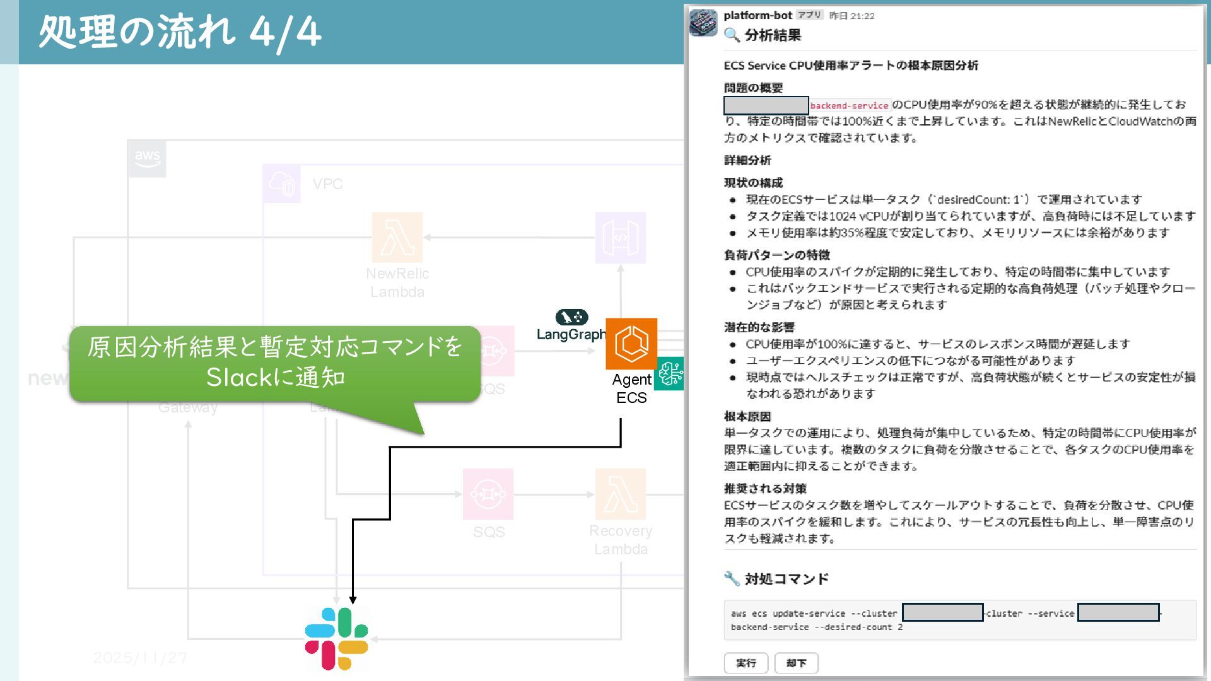Click the LangGraph logo icon
This screenshot has width=1211, height=681.
click(571, 317)
